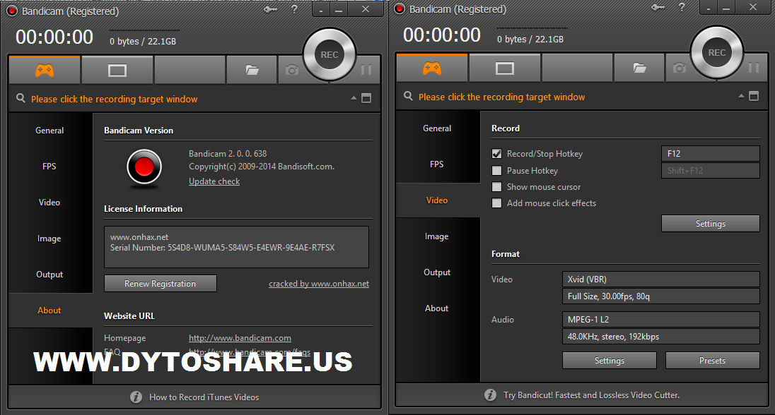Click key registration icon in left window
775x415 pixels.
coord(270,9)
